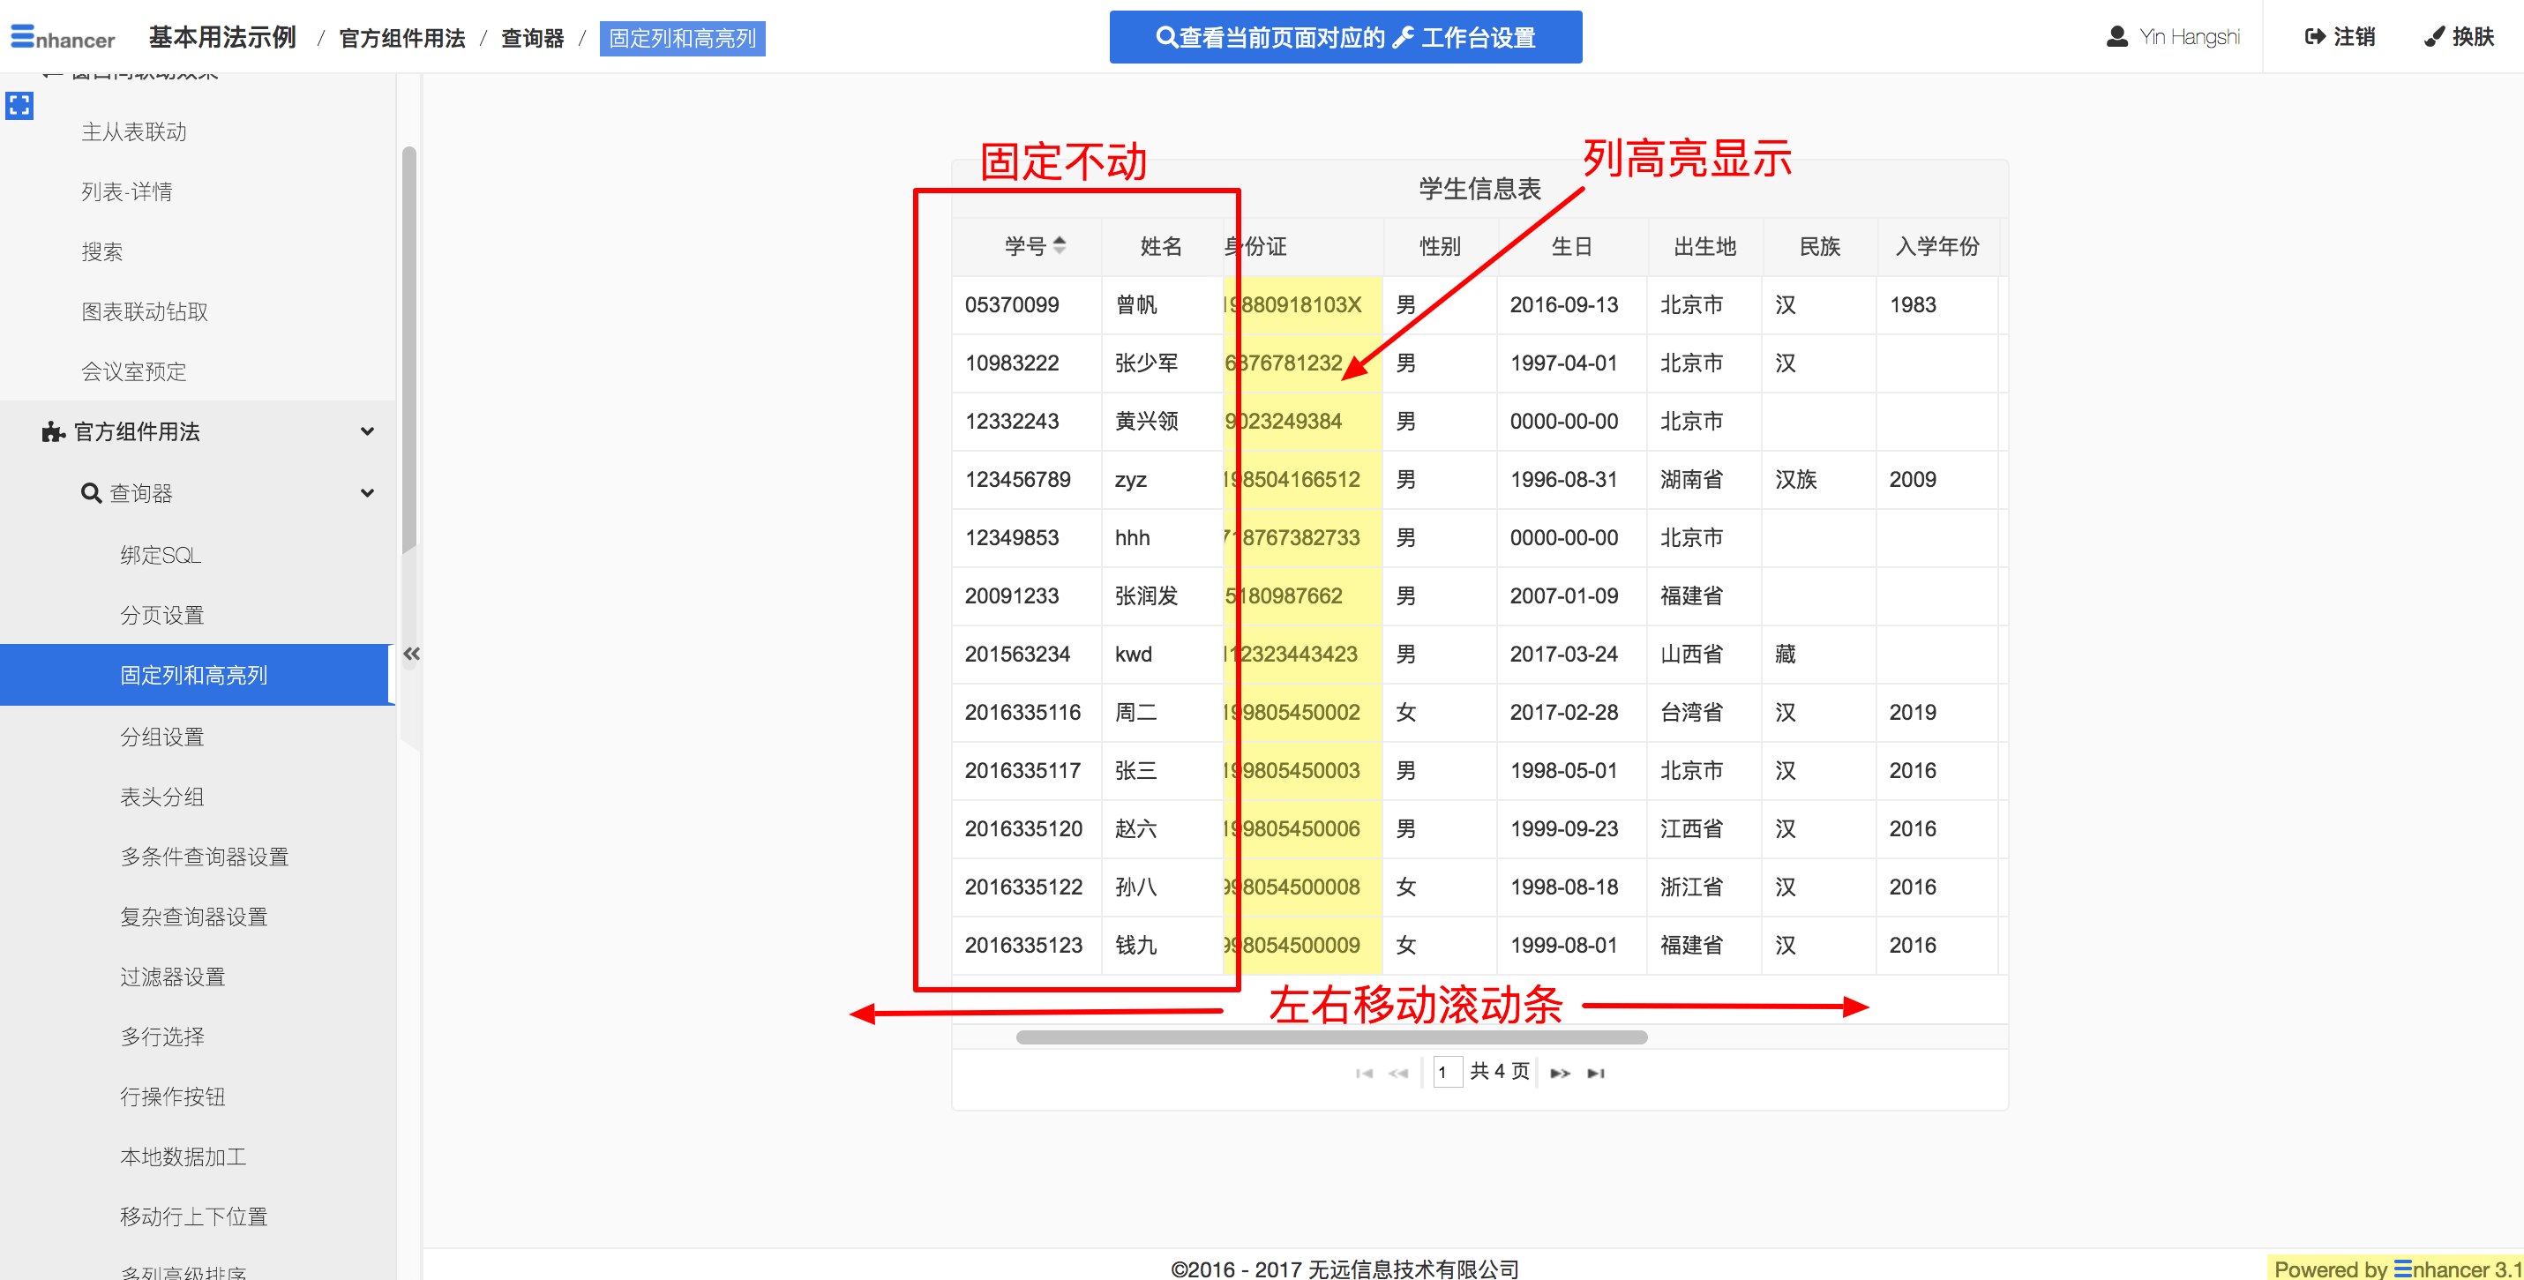2524x1280 pixels.
Task: Open 多行选择 sidebar item
Action: click(161, 1036)
